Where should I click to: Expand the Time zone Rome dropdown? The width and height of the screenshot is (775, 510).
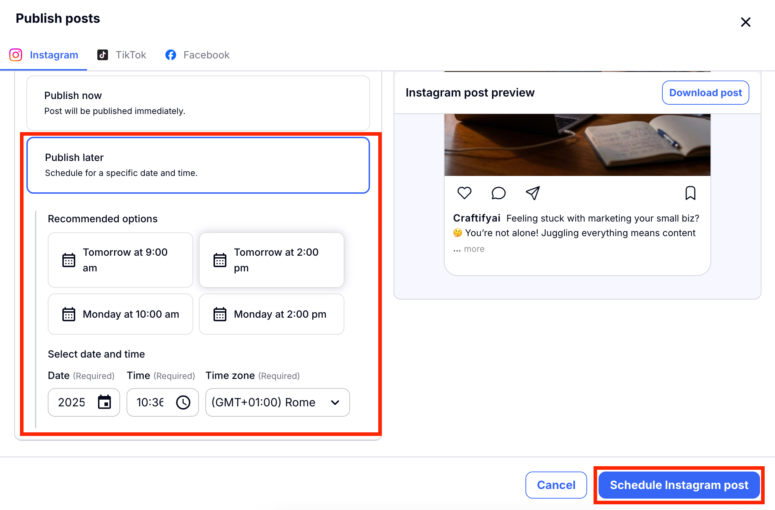coord(277,402)
